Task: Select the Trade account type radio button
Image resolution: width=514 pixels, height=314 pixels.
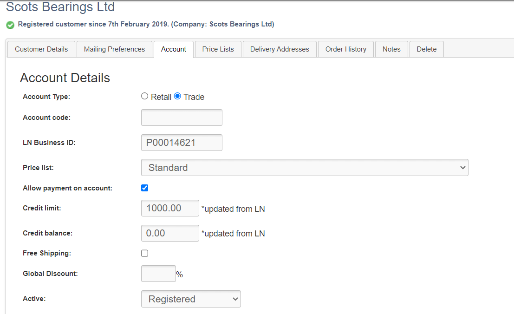Action: point(177,96)
